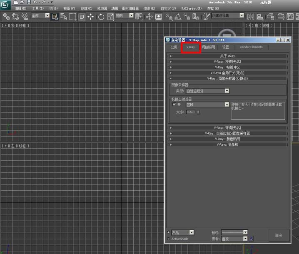Expand the V-Ray:: 摄像机 rollout
This screenshot has width=299, height=254.
click(227, 144)
